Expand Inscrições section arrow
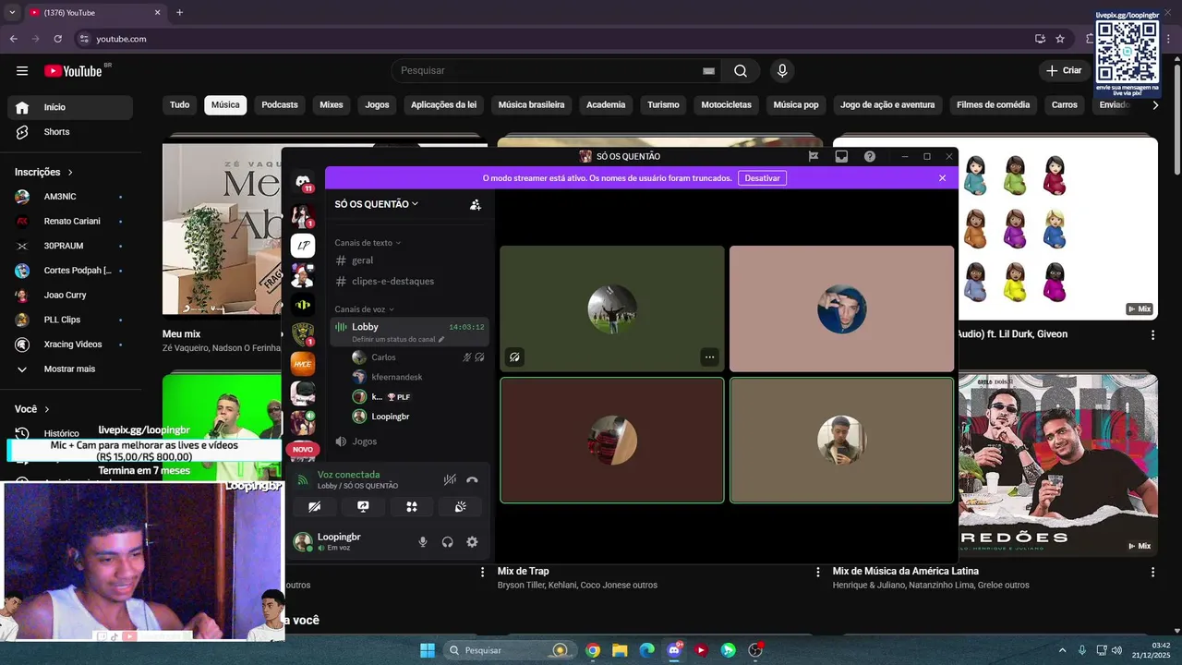Image resolution: width=1182 pixels, height=665 pixels. [70, 172]
